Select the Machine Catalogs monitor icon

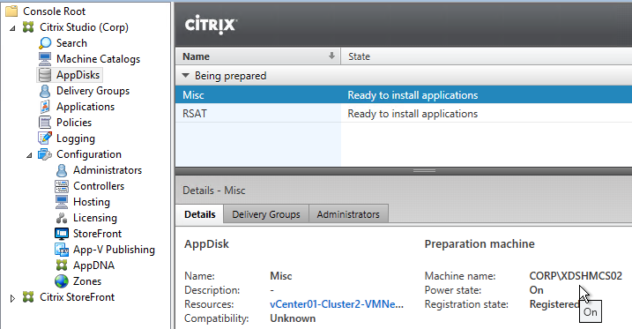pyautogui.click(x=45, y=59)
